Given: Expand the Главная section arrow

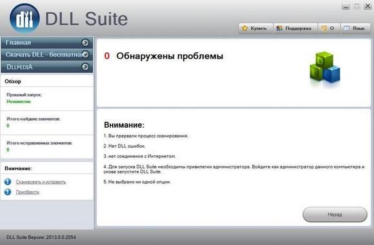Looking at the screenshot, I should [x=85, y=43].
